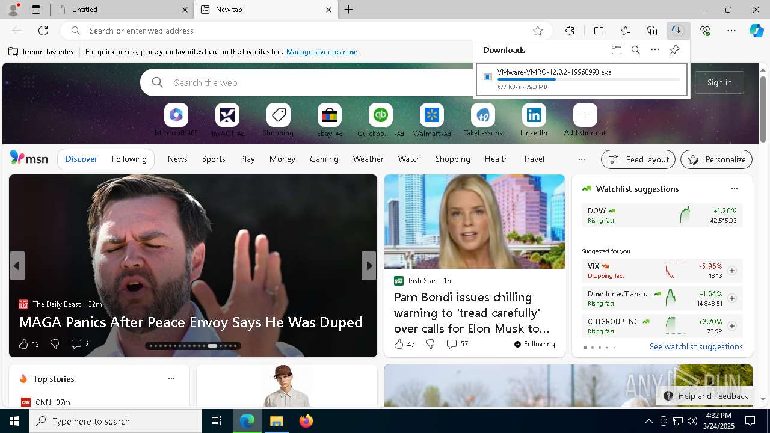Add VIX to watchlist
770x433 pixels.
pyautogui.click(x=731, y=271)
